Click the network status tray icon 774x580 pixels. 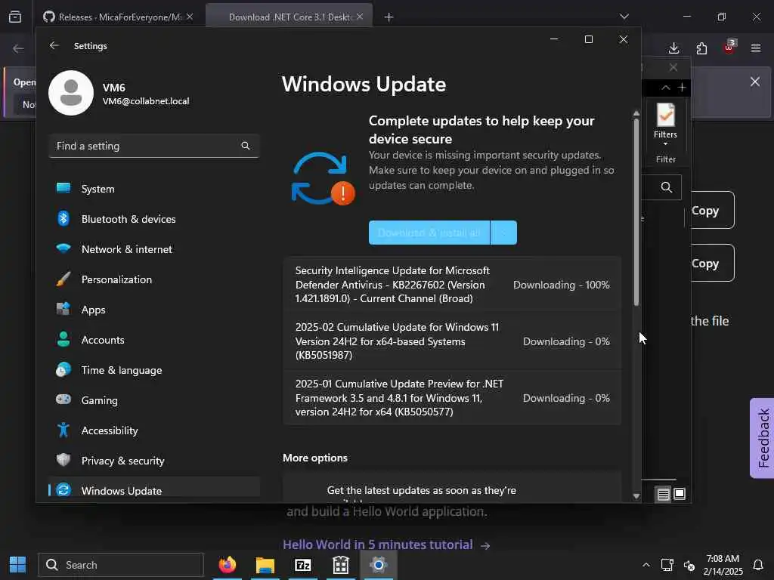pos(667,565)
